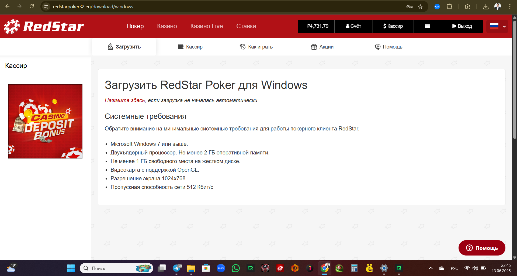Open the Казино Live section
The height and width of the screenshot is (276, 517).
207,26
